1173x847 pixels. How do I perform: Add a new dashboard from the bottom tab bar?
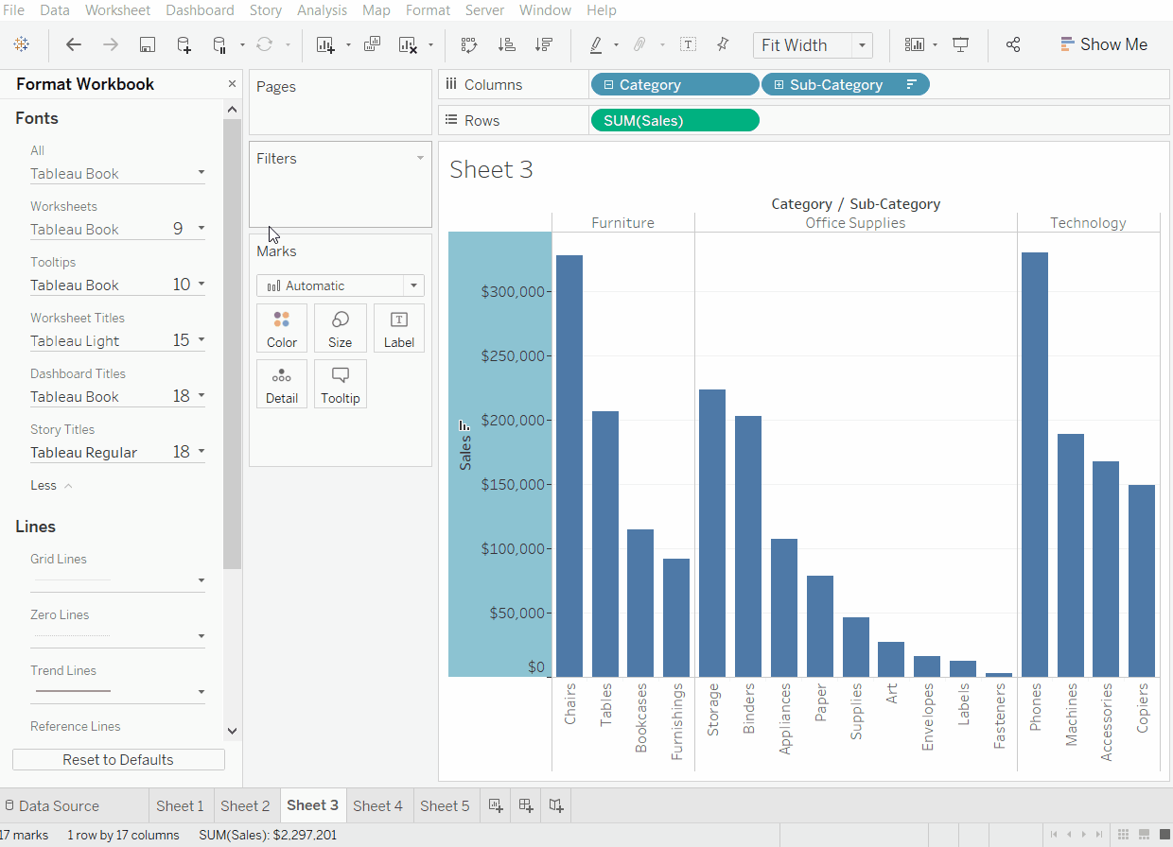click(525, 805)
